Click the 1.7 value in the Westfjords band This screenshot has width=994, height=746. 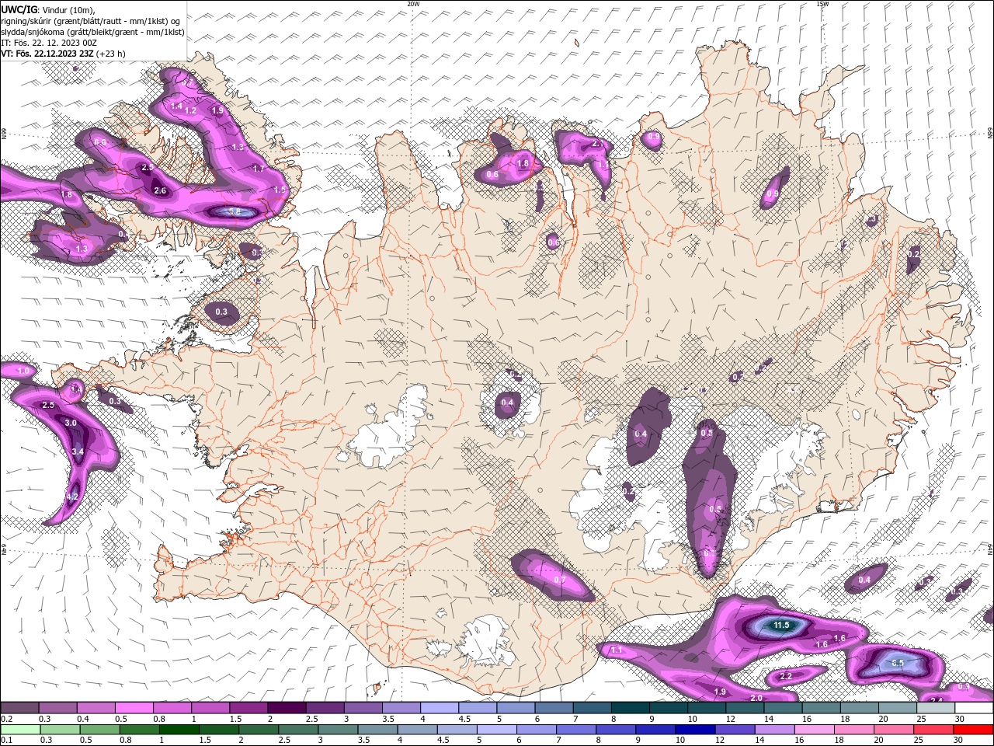pyautogui.click(x=259, y=168)
